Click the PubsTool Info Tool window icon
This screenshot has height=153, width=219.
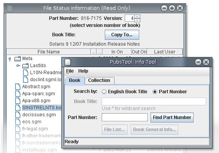tap(68, 62)
